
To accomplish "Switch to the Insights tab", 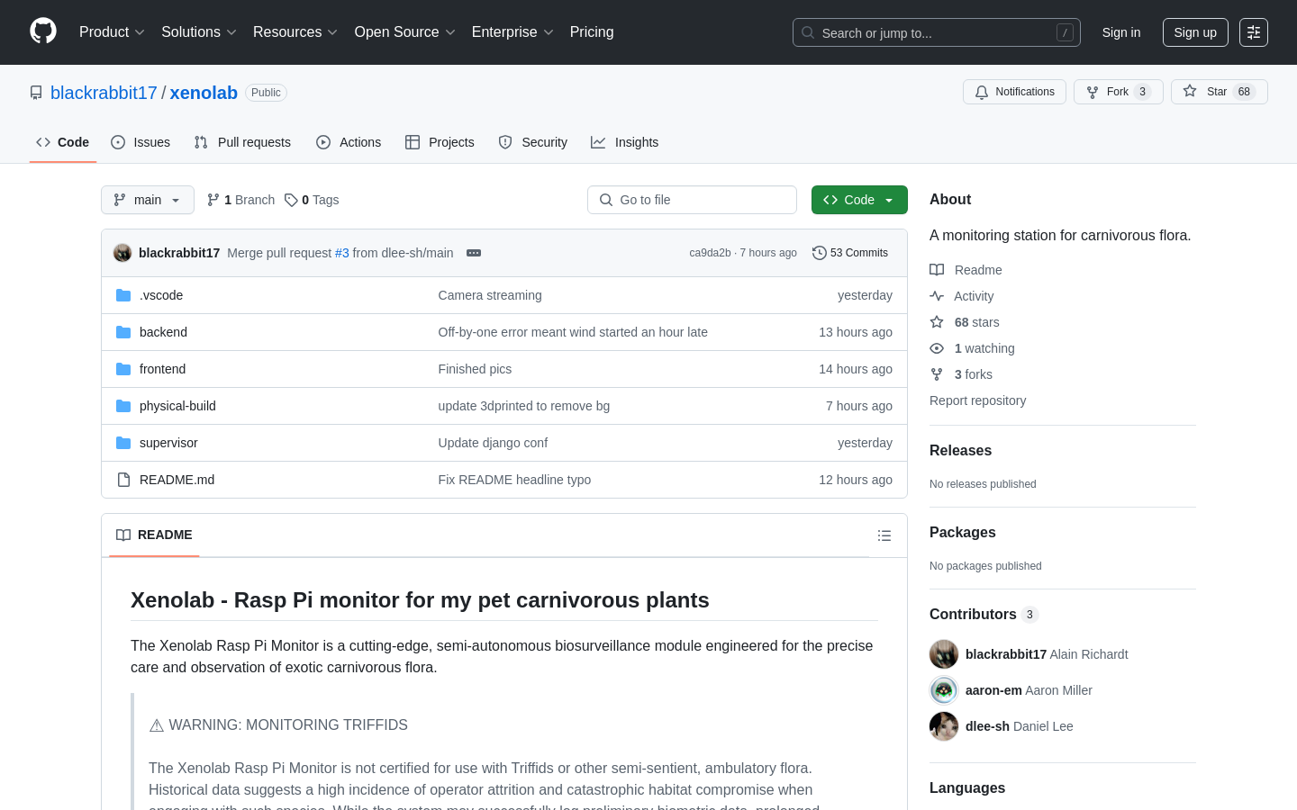I will pyautogui.click(x=624, y=142).
